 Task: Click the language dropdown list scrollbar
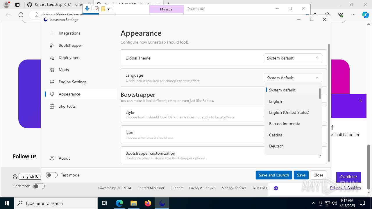[320, 94]
